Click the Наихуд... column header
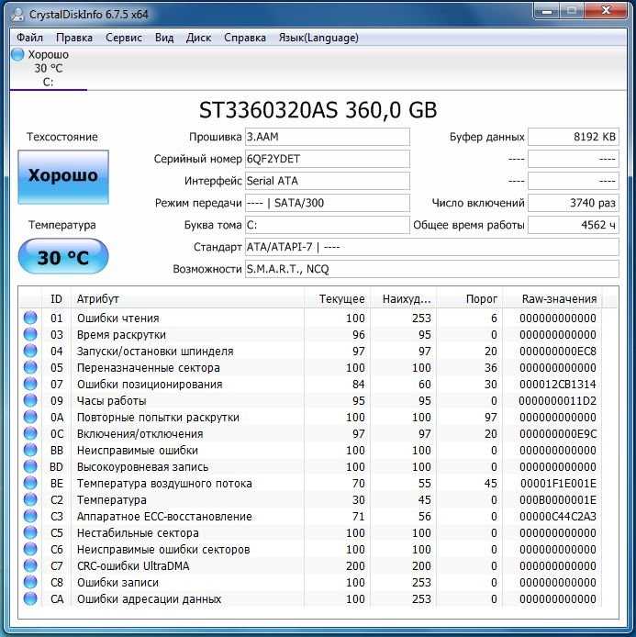This screenshot has height=637, width=636. click(x=404, y=299)
